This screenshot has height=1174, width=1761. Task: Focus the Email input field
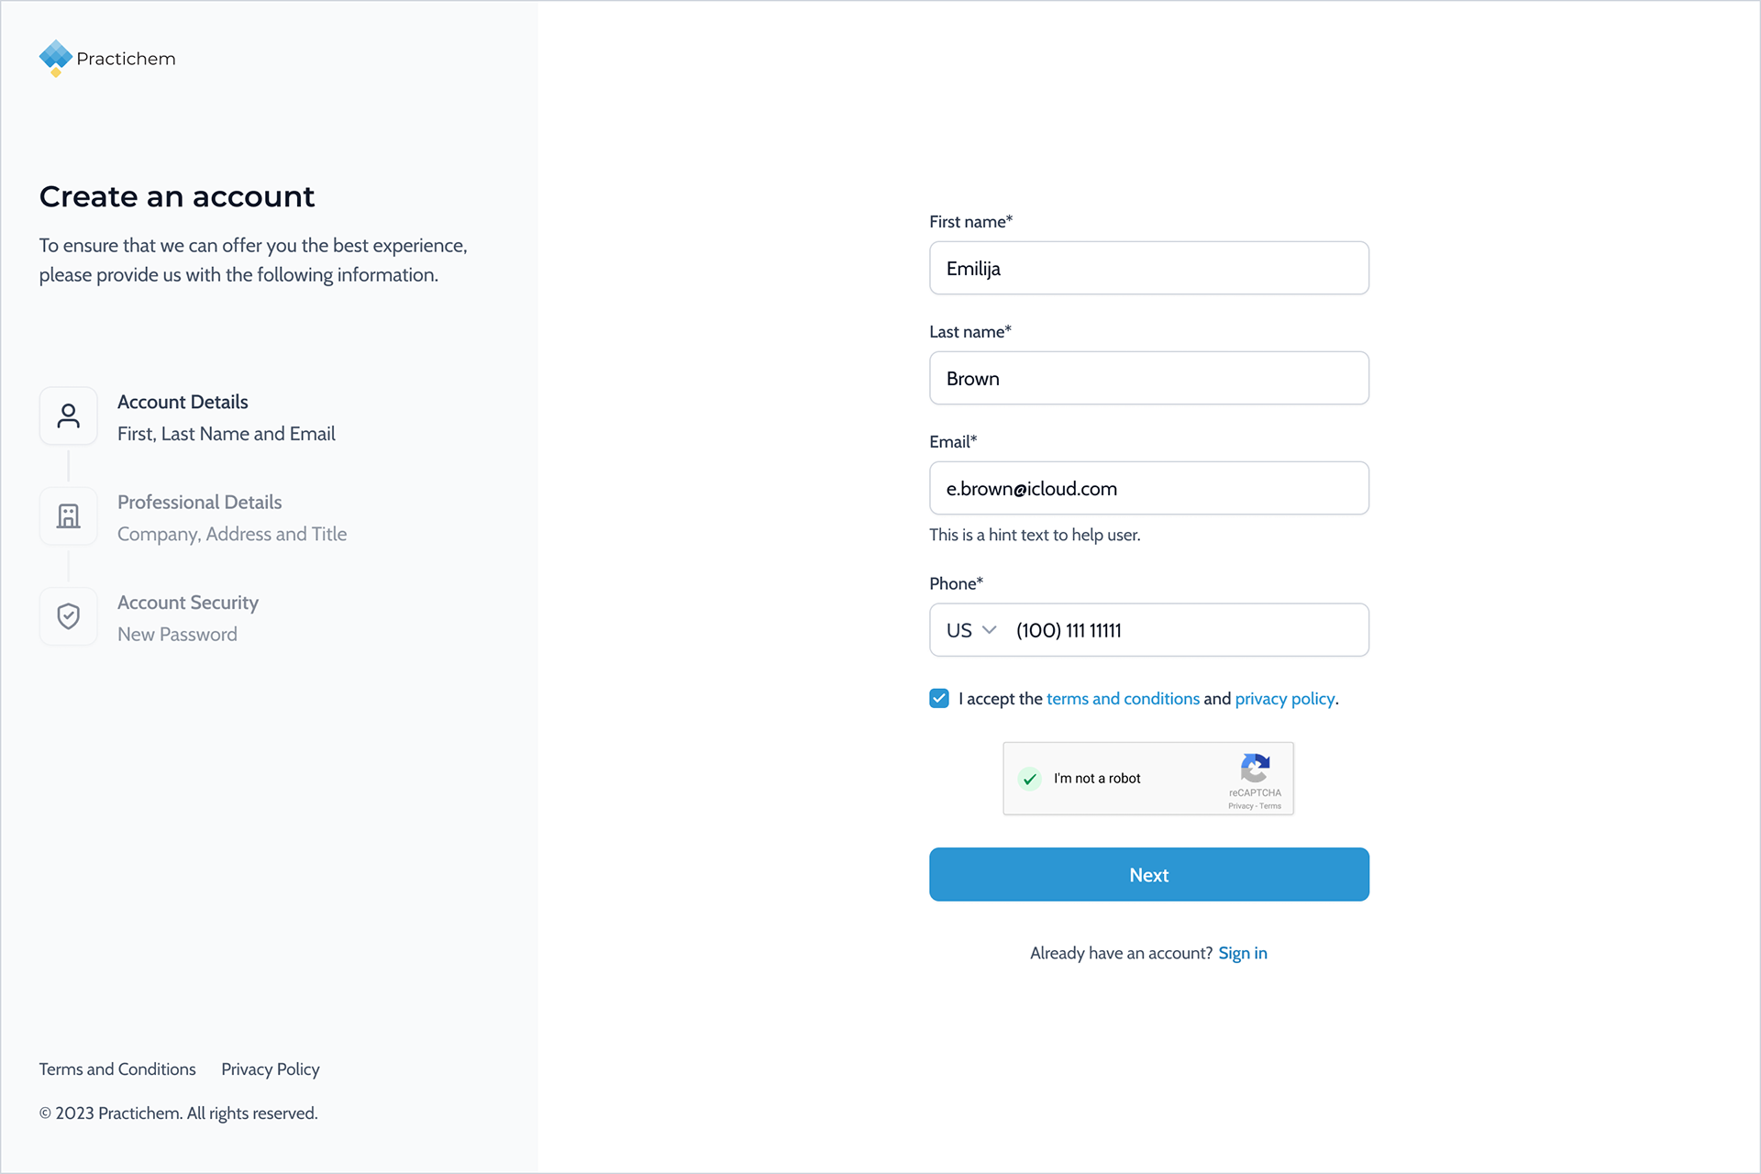1149,488
